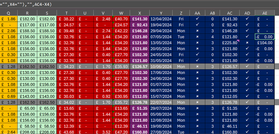Select column header V
This screenshot has height=134, width=279.
pos(103,13)
